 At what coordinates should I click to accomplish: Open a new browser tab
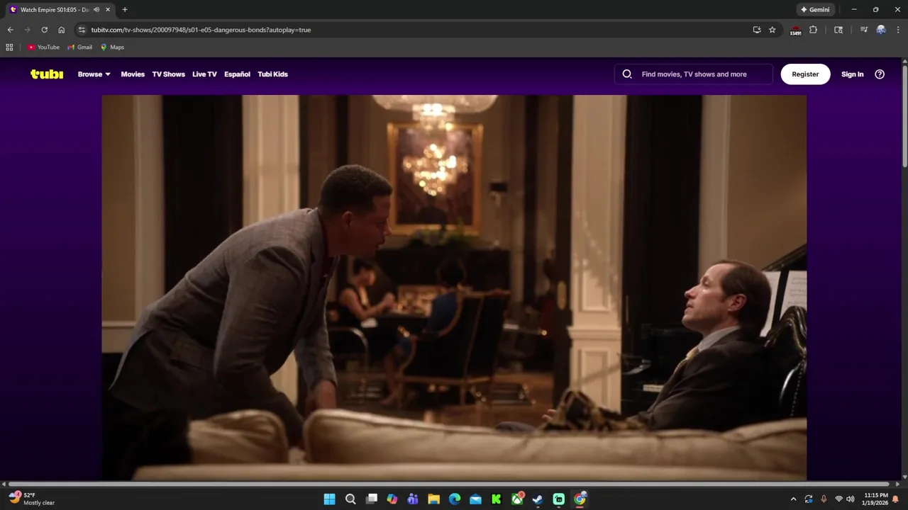125,10
